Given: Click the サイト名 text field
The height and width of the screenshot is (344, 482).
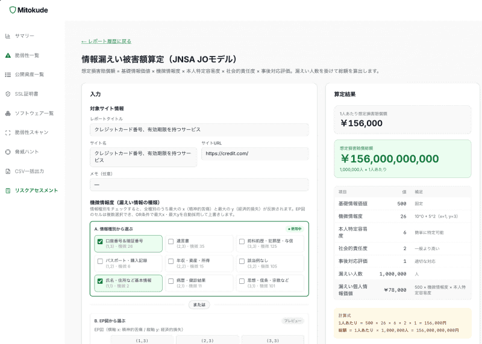Looking at the screenshot, I should click(x=143, y=157).
